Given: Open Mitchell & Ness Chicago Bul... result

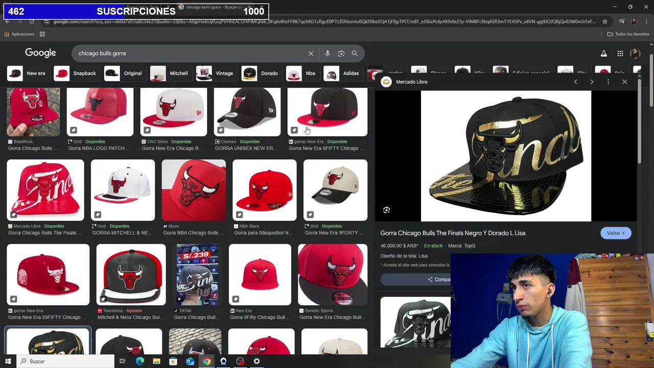Looking at the screenshot, I should (x=130, y=317).
